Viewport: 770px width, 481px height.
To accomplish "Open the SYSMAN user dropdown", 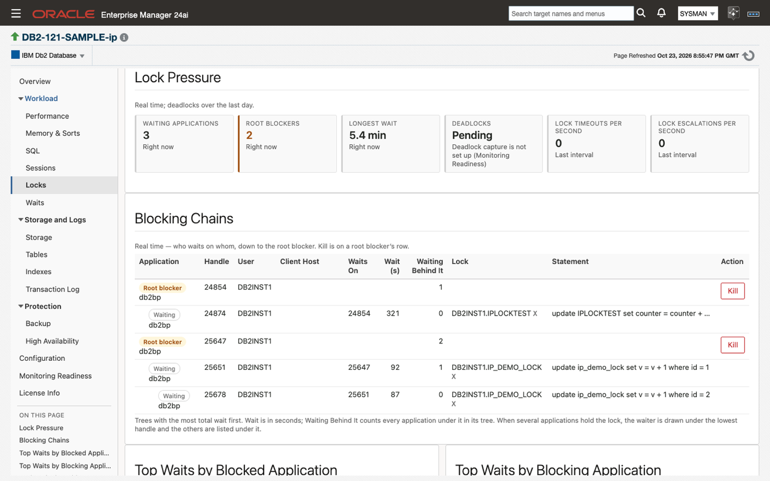I will [697, 14].
